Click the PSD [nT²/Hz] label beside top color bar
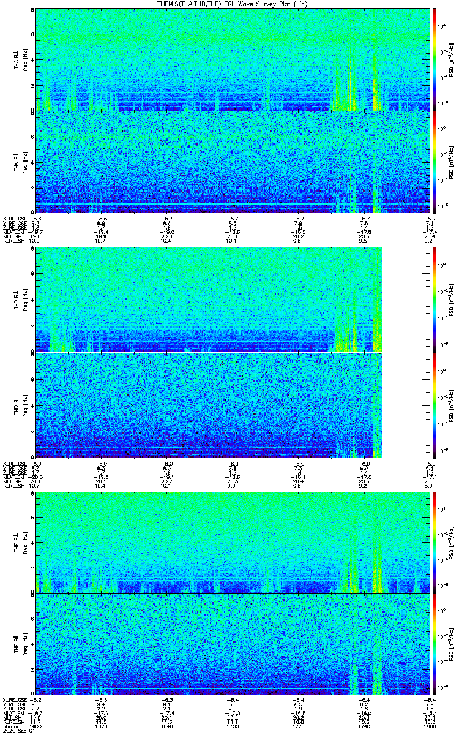 [451, 60]
